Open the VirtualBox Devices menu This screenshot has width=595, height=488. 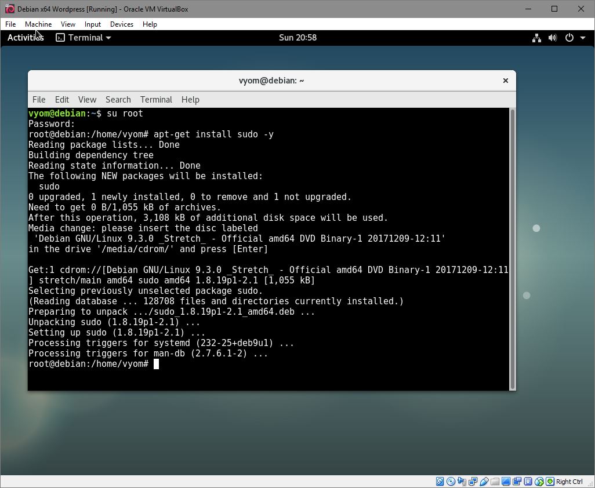tap(121, 24)
